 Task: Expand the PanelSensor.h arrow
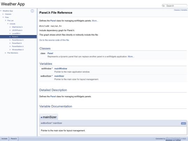click(10, 40)
